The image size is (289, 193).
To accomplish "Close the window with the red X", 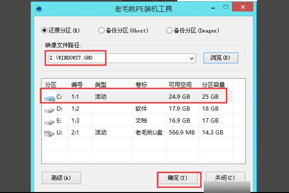I will pyautogui.click(x=243, y=7).
